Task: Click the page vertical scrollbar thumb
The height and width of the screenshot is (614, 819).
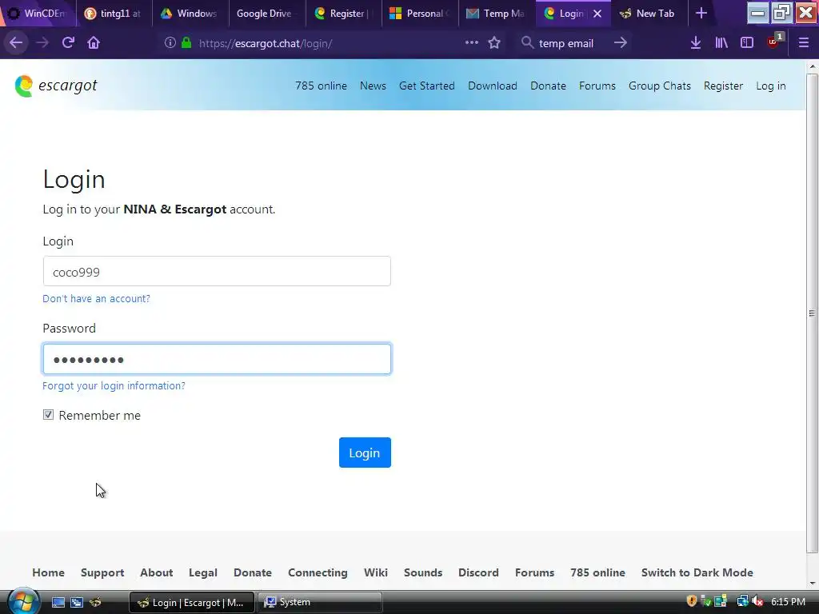Action: tap(812, 313)
